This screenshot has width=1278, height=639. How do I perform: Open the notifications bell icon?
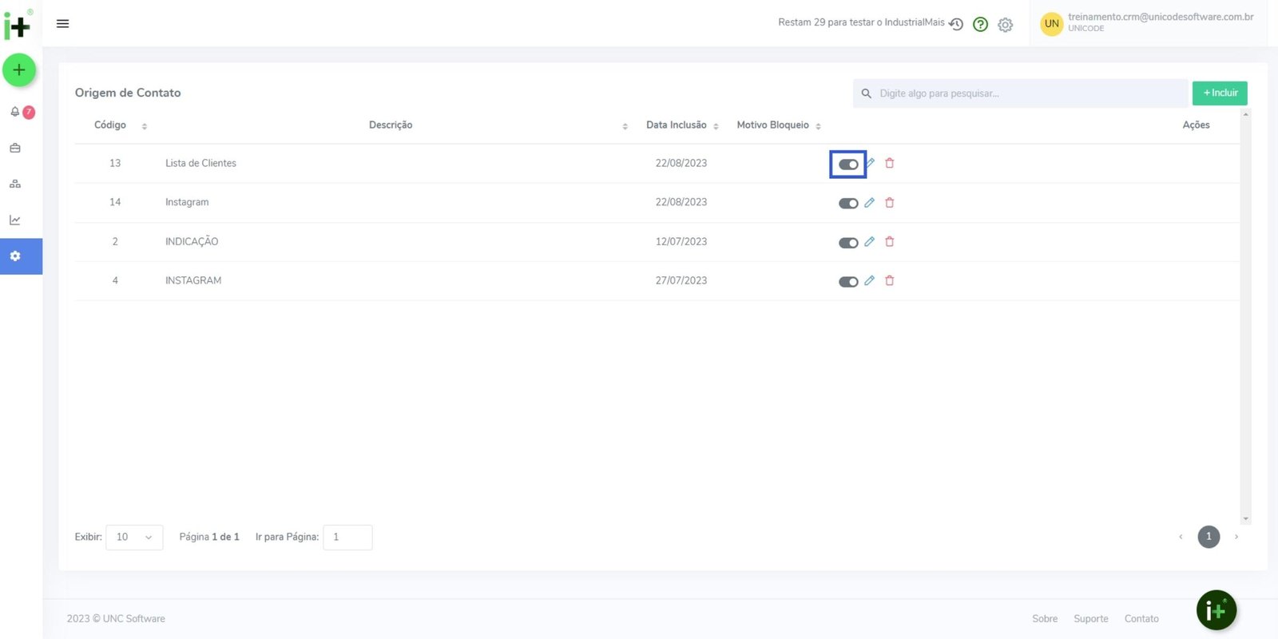pos(15,112)
